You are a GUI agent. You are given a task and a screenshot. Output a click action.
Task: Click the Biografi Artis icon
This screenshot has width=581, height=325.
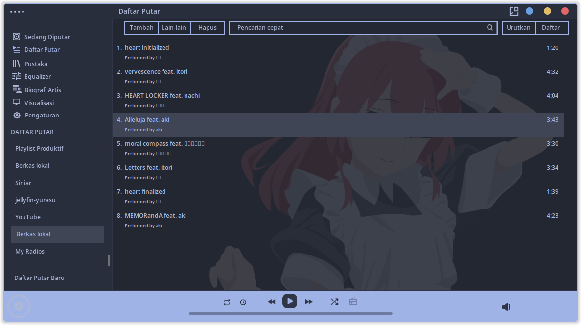(x=17, y=89)
